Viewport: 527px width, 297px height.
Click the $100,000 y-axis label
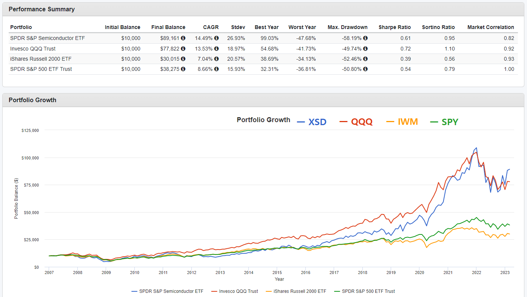point(31,158)
